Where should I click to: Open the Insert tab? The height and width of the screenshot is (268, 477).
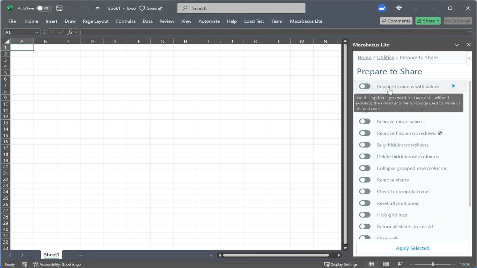point(51,21)
